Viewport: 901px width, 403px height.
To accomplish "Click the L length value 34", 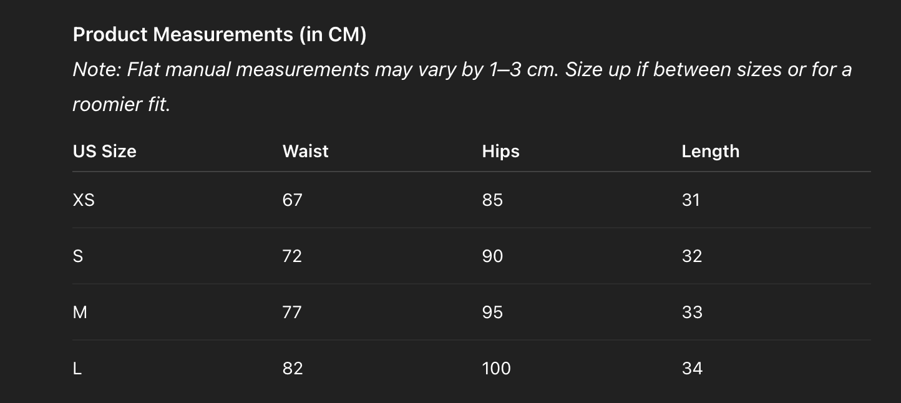I will [x=692, y=368].
